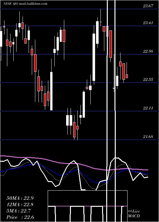Click the '<<Live MACD' label

pyautogui.click(x=134, y=213)
